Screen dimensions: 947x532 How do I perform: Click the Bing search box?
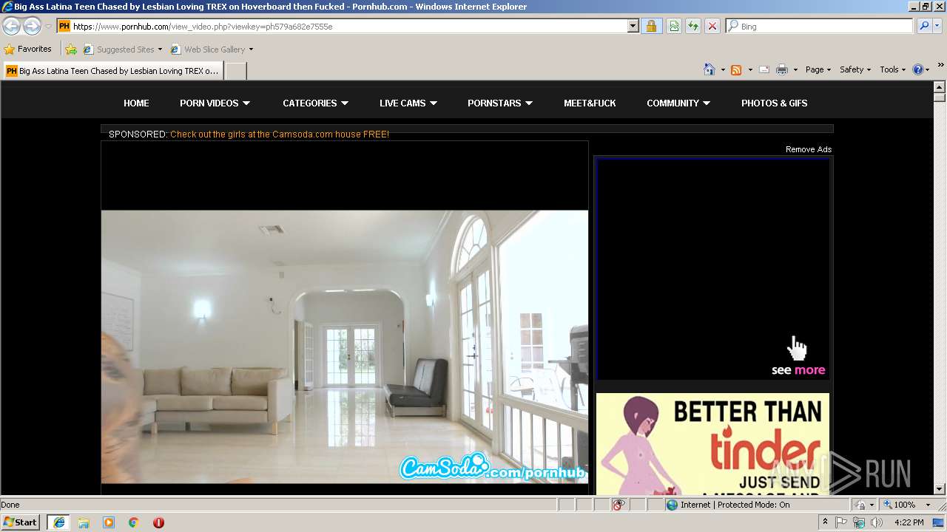click(x=820, y=27)
